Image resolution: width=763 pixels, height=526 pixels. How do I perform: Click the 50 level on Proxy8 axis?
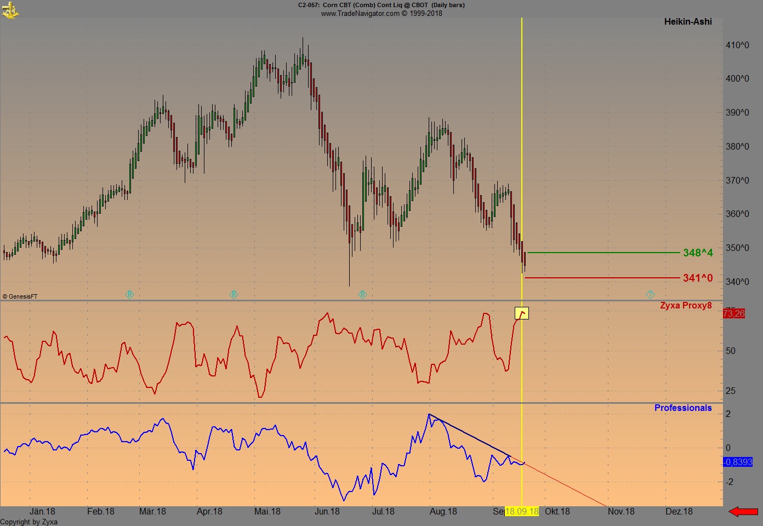coord(731,351)
